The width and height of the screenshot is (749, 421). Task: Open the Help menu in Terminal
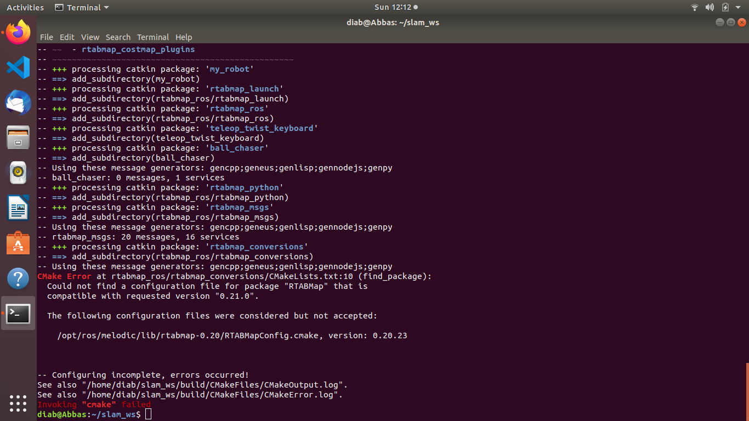(x=184, y=37)
